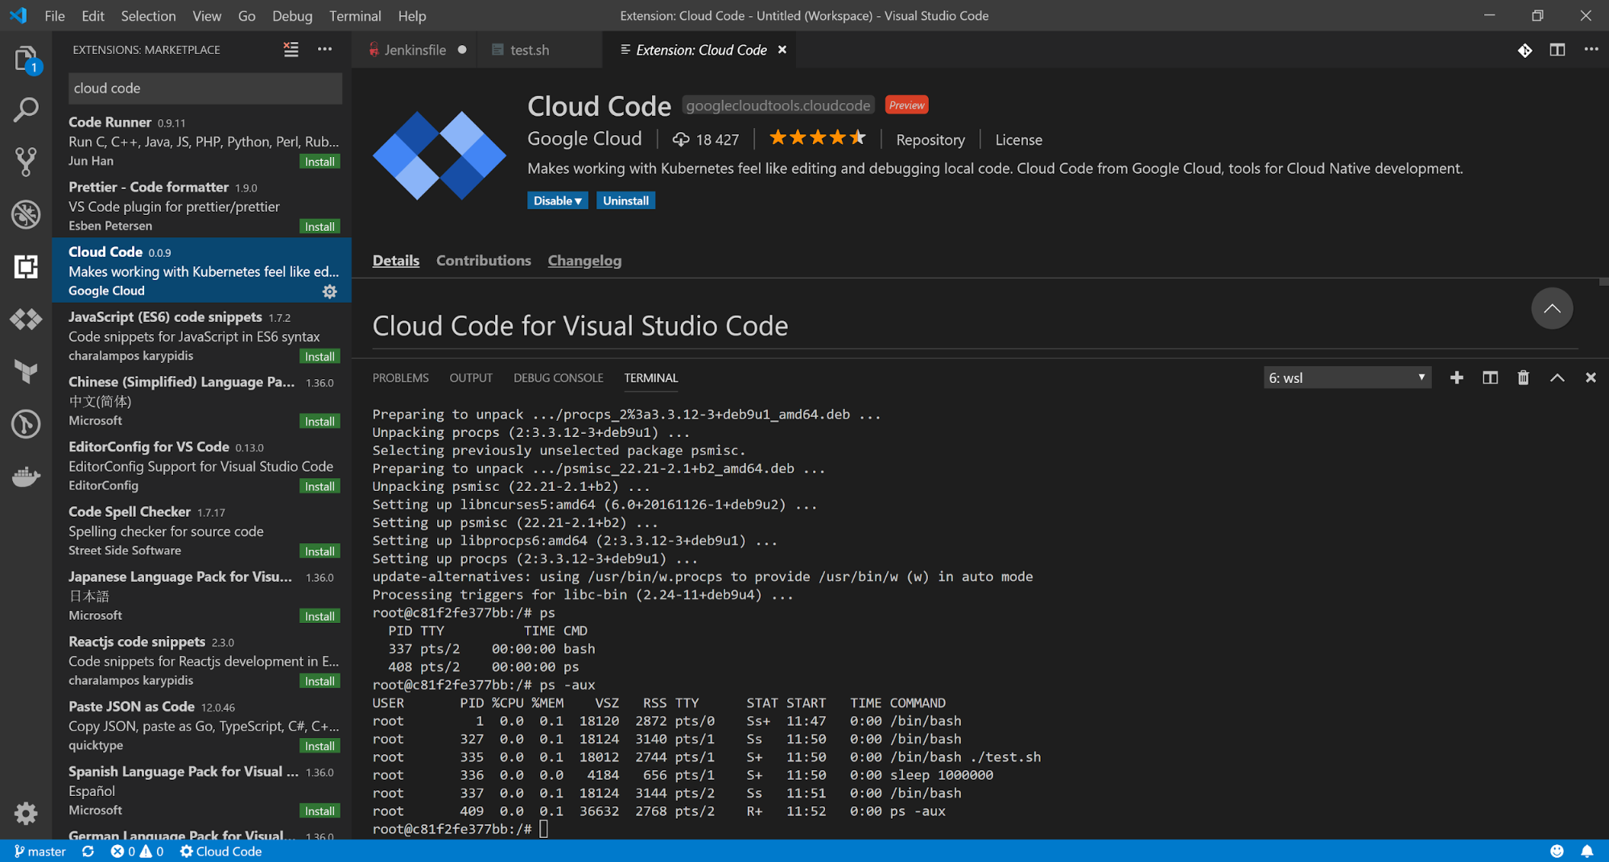The height and width of the screenshot is (862, 1609).
Task: Install Code Spell Checker extension
Action: coord(320,551)
